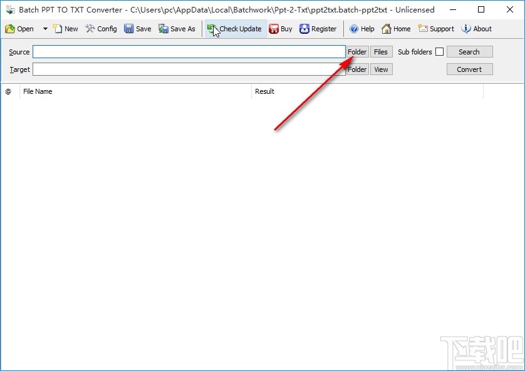Sort by the Result column header
Image resolution: width=525 pixels, height=371 pixels.
pos(264,91)
